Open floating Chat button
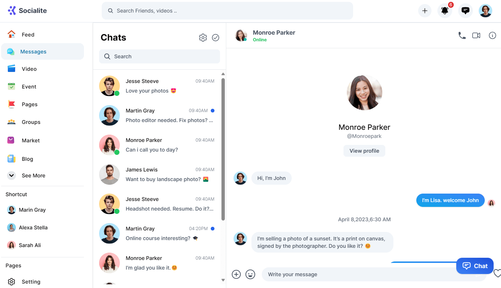 [475, 266]
